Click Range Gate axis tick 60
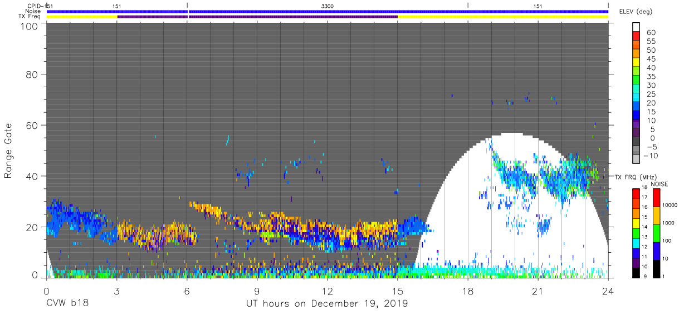Image resolution: width=684 pixels, height=315 pixels. point(33,125)
